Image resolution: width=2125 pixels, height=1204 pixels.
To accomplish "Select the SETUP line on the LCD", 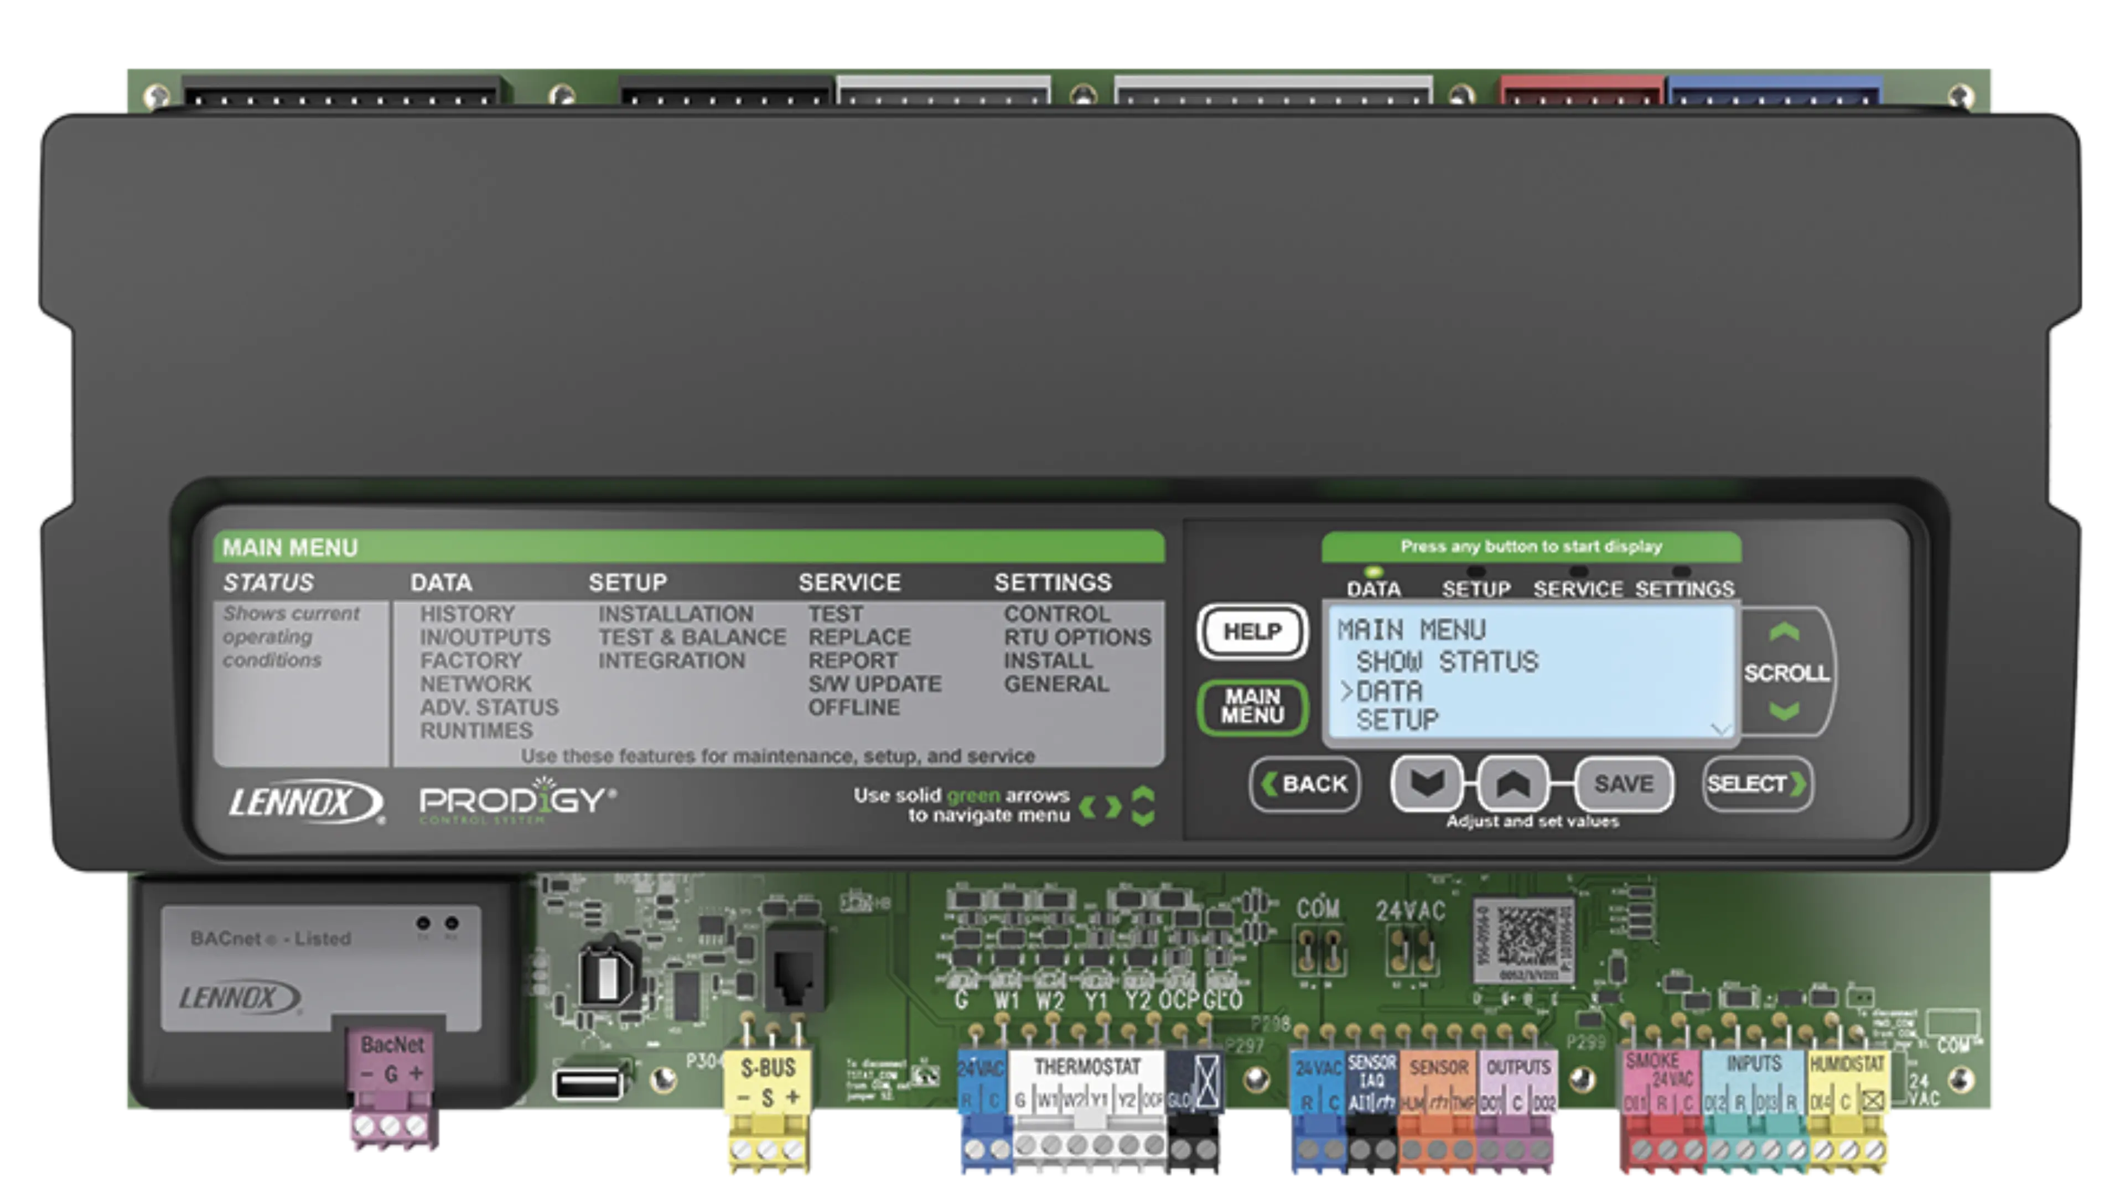I will tap(1397, 720).
